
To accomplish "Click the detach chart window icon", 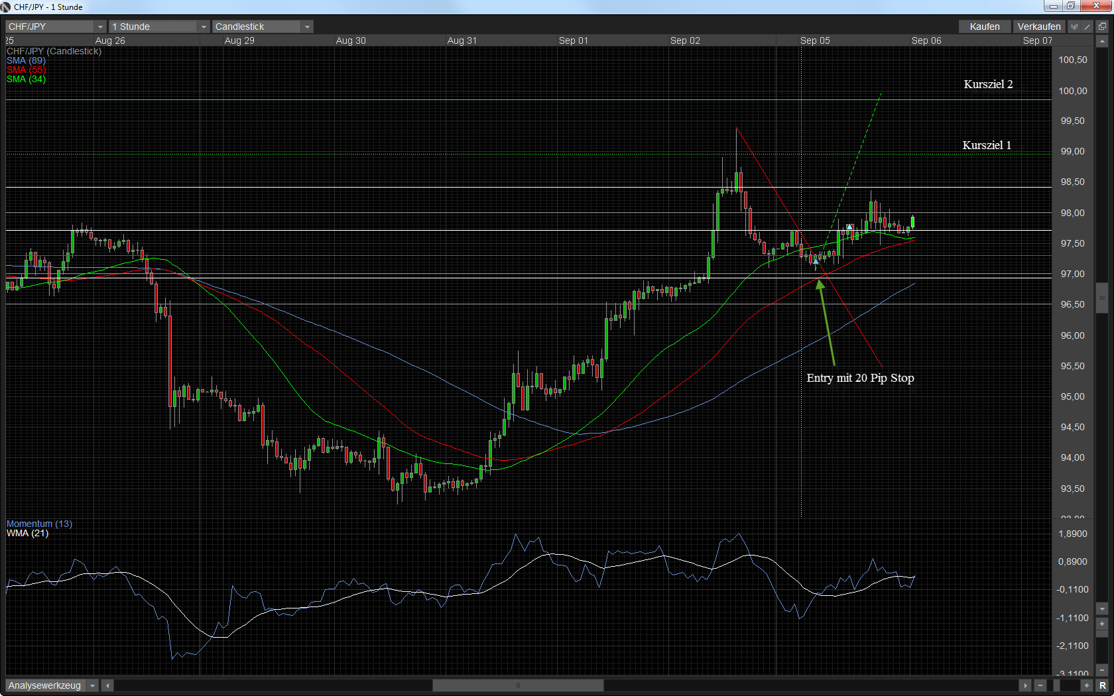I will point(1102,27).
